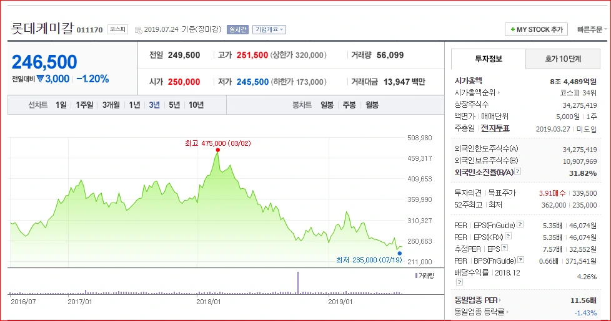Click the calendar icon beside the date
This screenshot has height=321, width=611.
coord(138,30)
